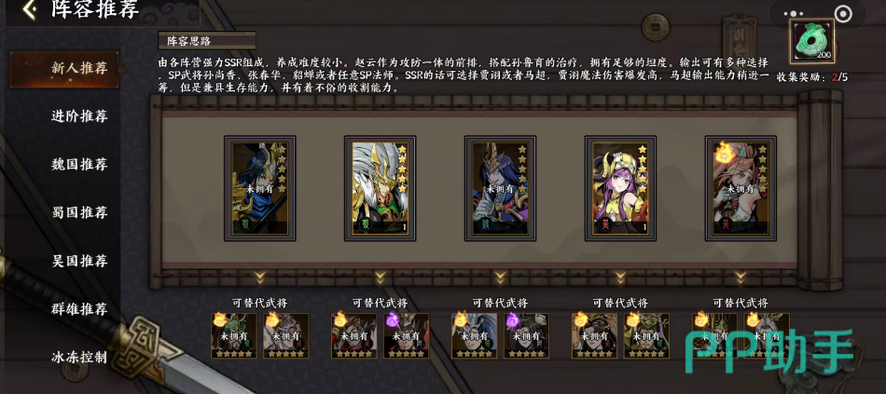Viewport: 886px width, 394px height.
Task: Open first blue-armored hero card
Action: (260, 188)
